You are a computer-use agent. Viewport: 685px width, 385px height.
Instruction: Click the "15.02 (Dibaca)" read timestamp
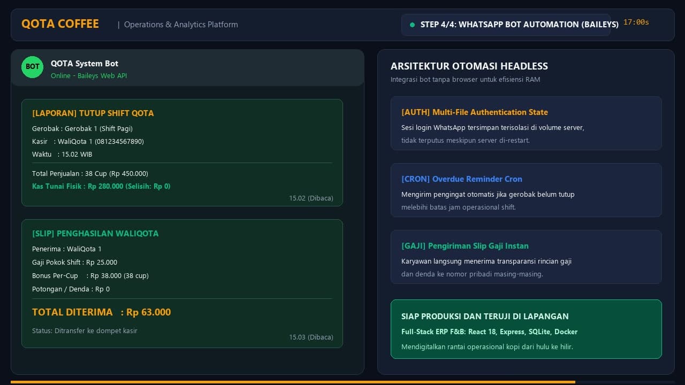[311, 198]
